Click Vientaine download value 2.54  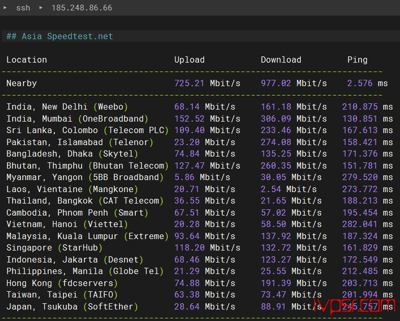click(270, 189)
